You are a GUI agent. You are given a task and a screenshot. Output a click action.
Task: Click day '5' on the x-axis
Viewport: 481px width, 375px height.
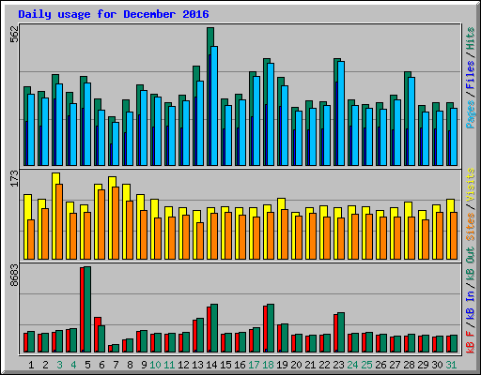[87, 365]
